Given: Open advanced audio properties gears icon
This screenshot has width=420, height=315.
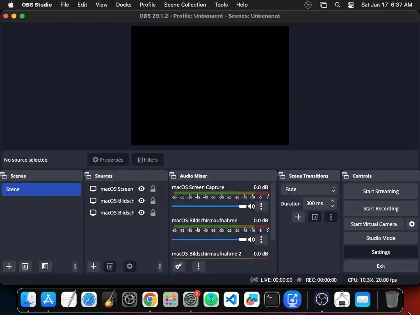Looking at the screenshot, I should (178, 266).
